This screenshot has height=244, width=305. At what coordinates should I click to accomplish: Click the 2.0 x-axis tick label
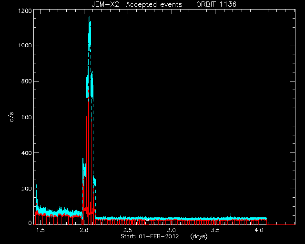click(x=84, y=230)
